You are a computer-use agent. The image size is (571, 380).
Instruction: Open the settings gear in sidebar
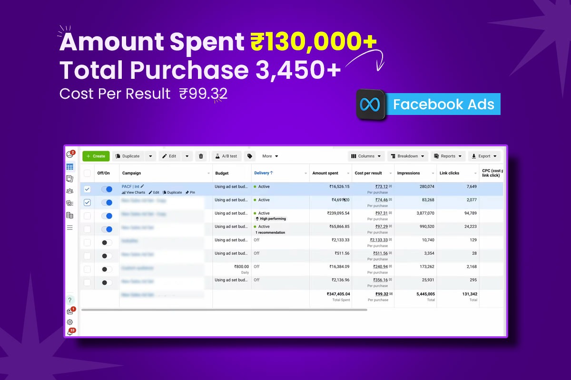pyautogui.click(x=70, y=322)
